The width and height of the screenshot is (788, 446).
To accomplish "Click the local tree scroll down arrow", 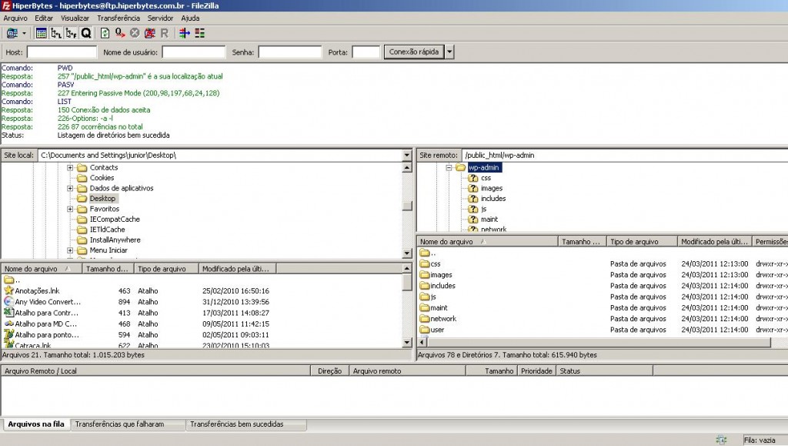I will click(407, 253).
